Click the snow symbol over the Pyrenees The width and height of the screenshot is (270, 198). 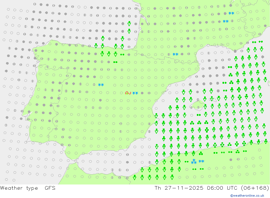[175, 55]
